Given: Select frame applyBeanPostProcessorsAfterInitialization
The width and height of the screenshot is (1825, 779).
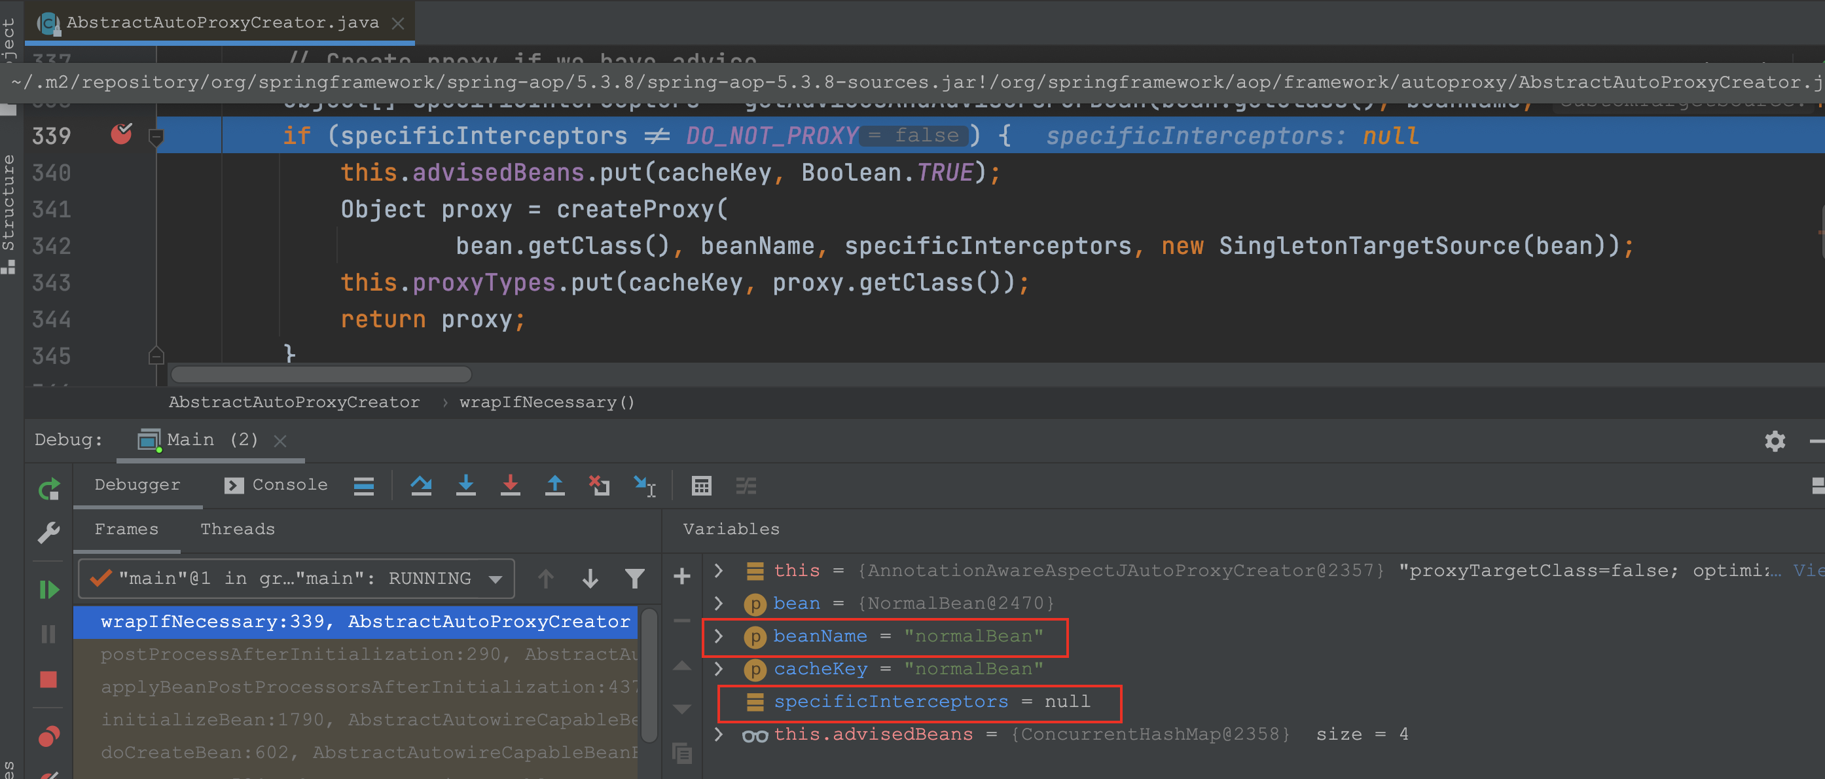Looking at the screenshot, I should coord(355,686).
